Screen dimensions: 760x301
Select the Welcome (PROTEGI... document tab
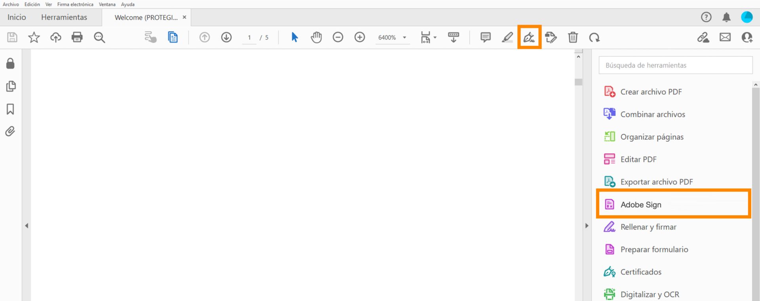146,17
